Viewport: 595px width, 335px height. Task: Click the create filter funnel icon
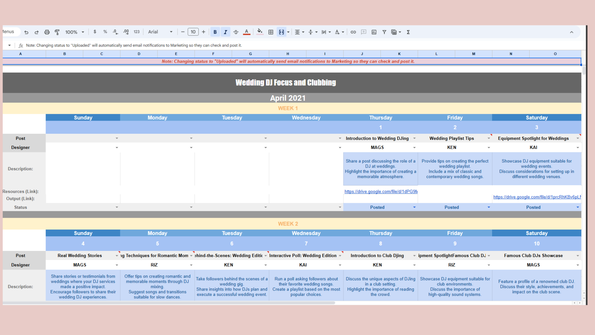tap(384, 32)
